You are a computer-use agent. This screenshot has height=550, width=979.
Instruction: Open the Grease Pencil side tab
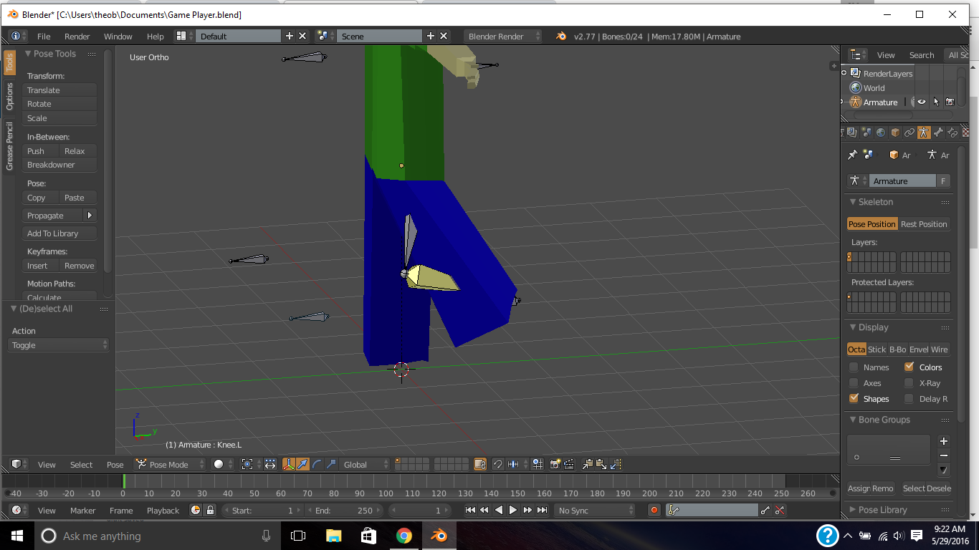(x=9, y=146)
